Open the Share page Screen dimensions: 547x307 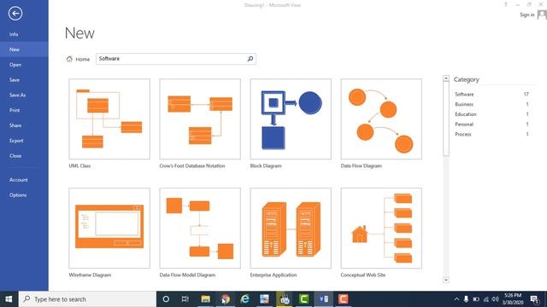pyautogui.click(x=24, y=125)
